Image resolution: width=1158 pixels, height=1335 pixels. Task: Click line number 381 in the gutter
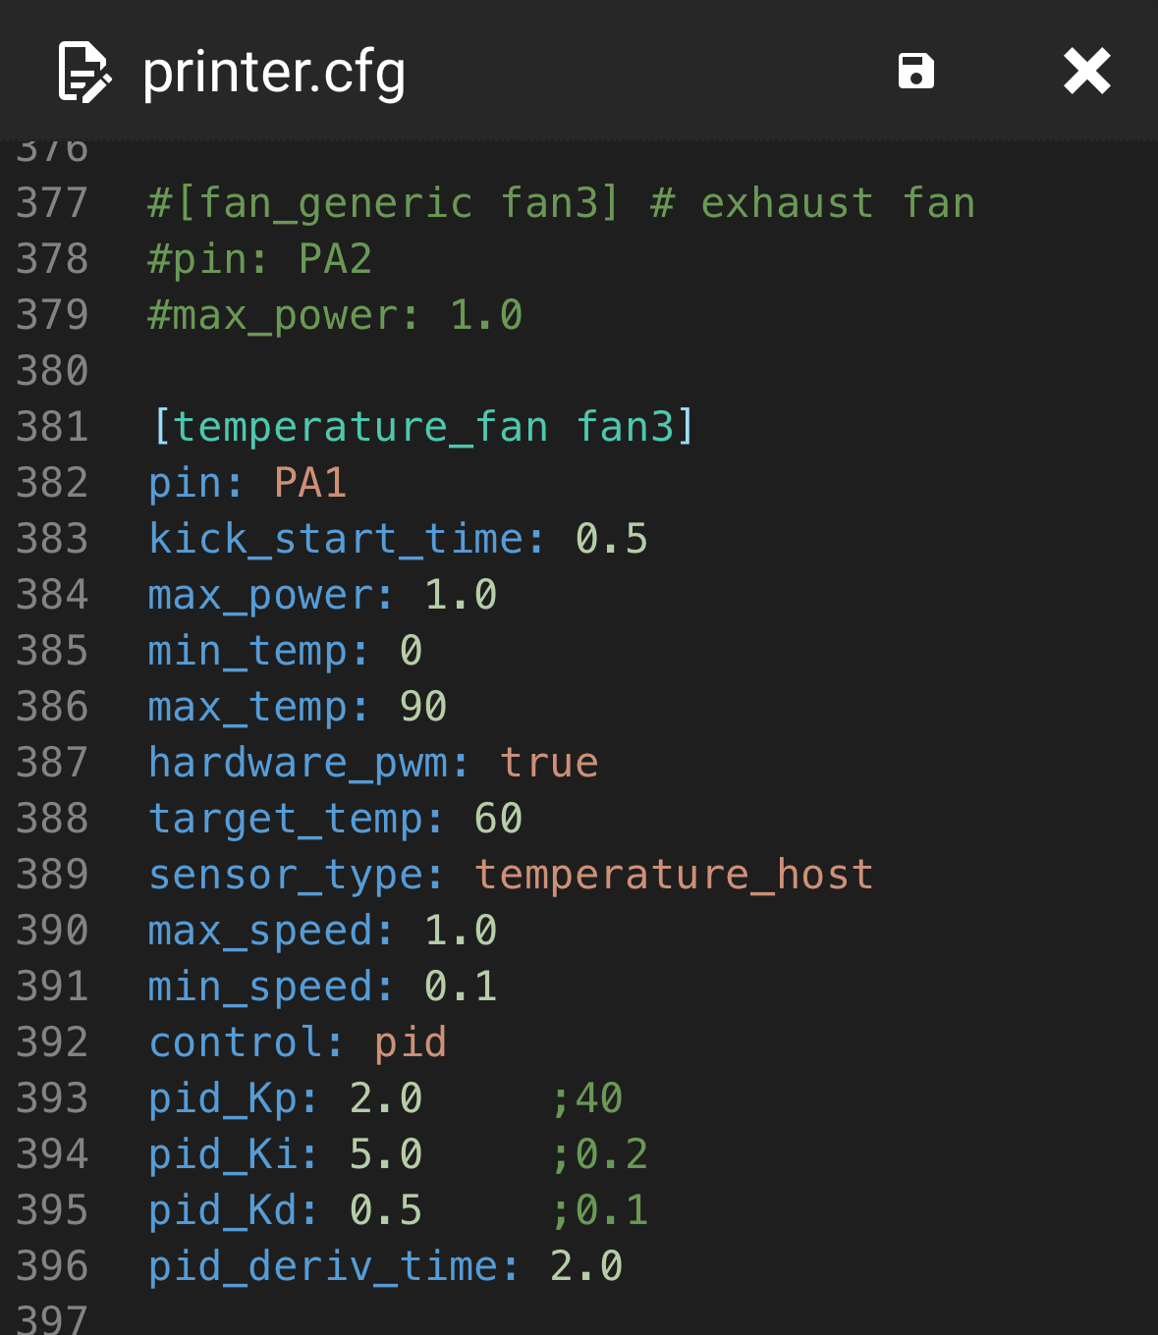(52, 427)
